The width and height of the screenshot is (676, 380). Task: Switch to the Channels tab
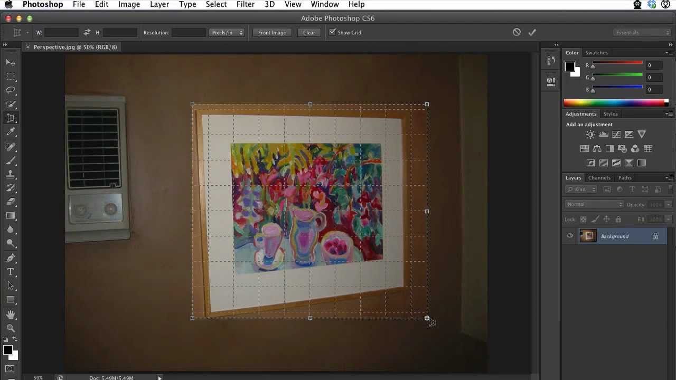click(x=599, y=178)
